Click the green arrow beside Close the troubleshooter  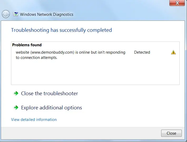pyautogui.click(x=16, y=93)
